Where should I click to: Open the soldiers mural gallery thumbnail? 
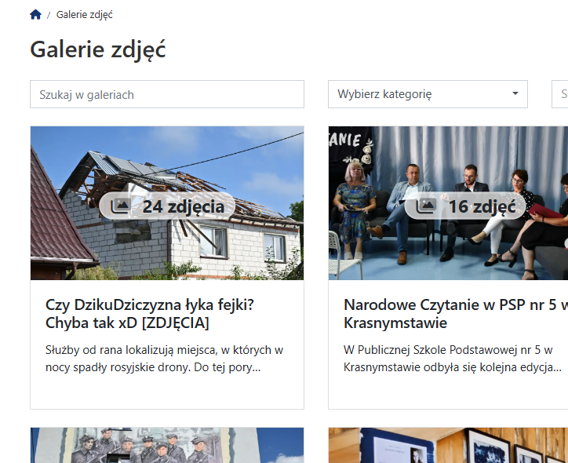(167, 445)
